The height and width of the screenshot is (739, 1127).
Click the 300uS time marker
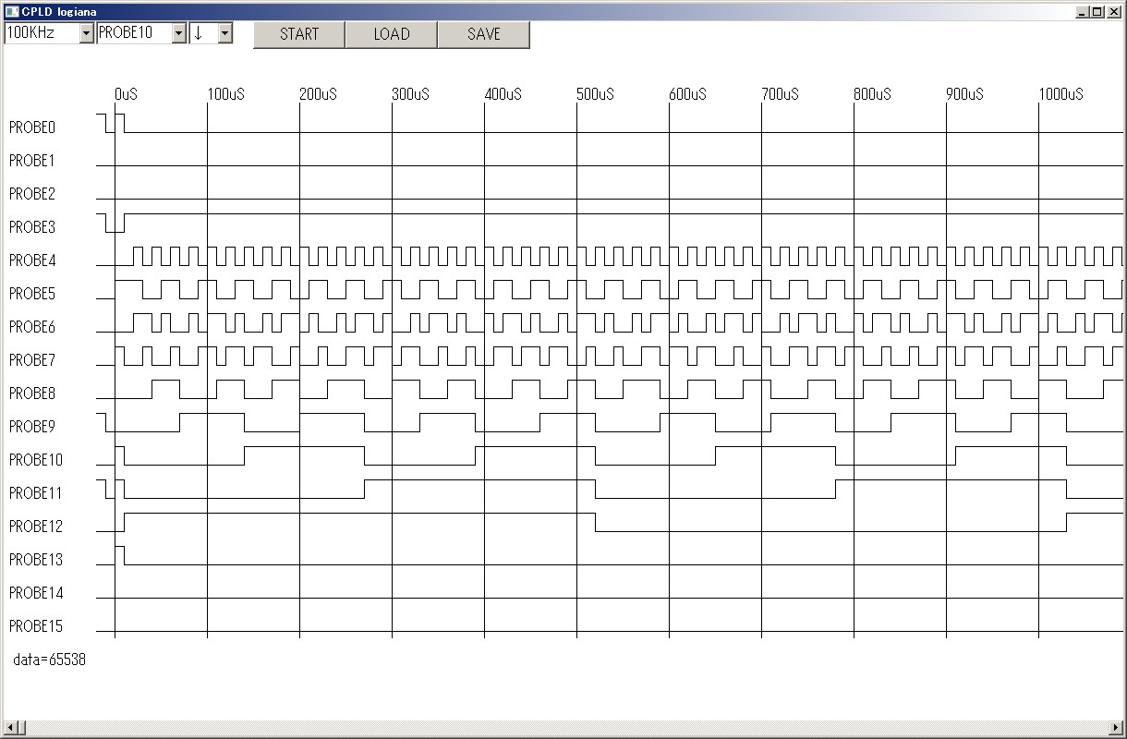click(411, 94)
